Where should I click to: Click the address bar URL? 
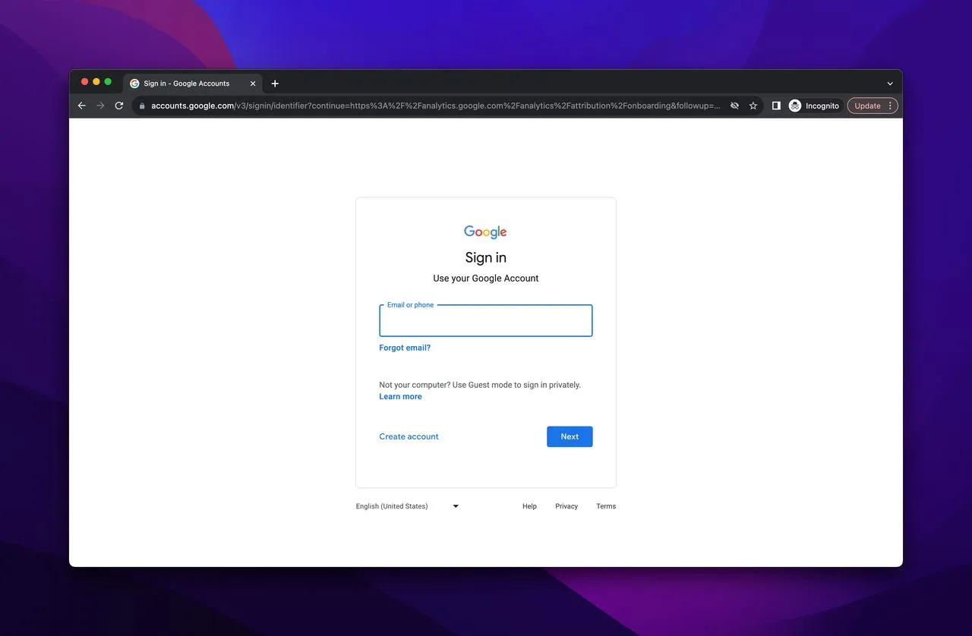point(436,105)
